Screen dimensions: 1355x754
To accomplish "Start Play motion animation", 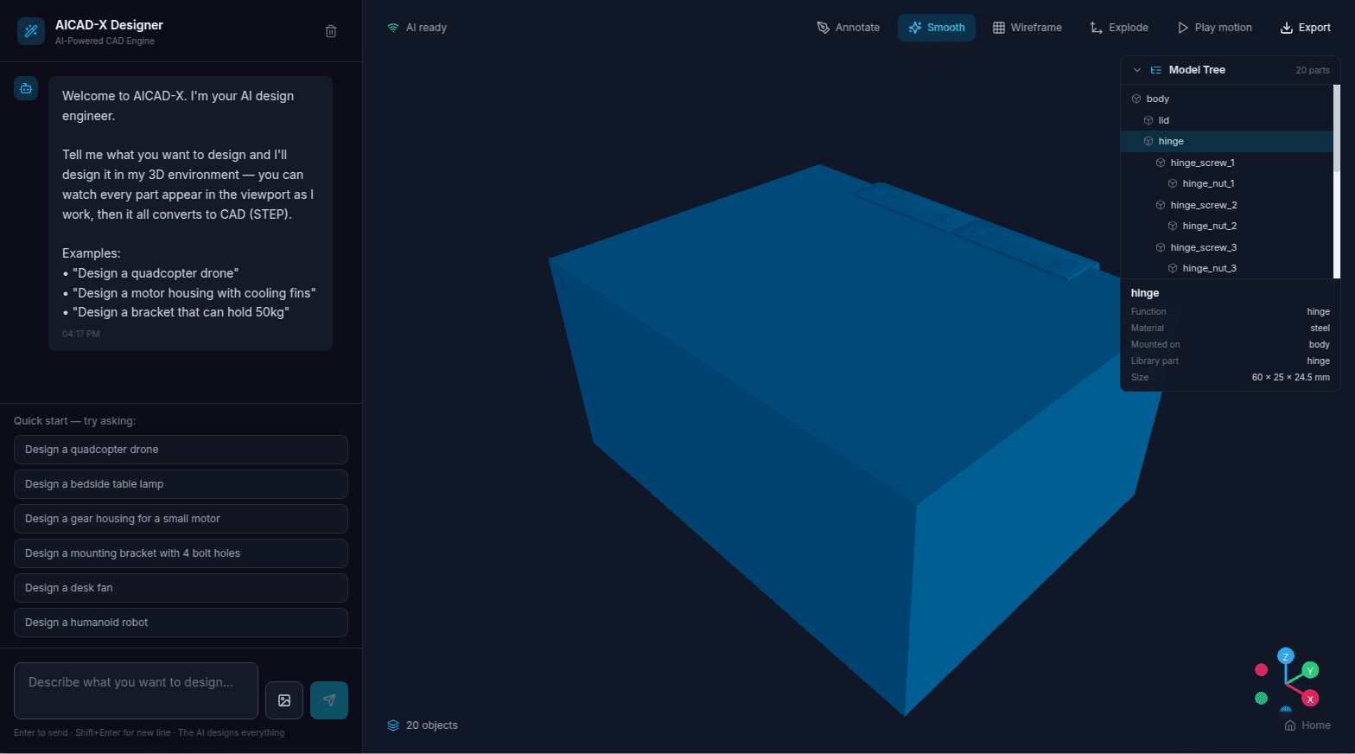I will (1214, 28).
